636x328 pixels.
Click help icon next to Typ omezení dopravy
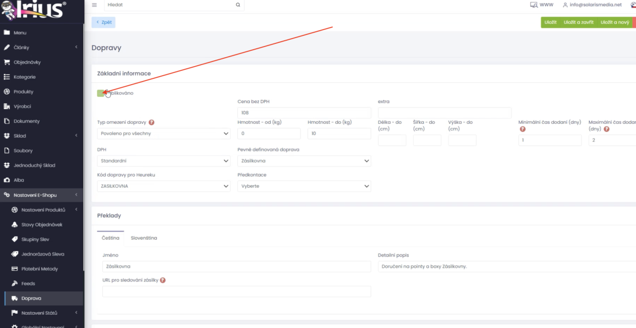[152, 122]
